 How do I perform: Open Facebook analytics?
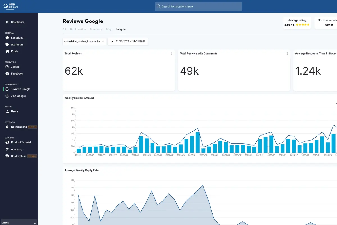pos(17,74)
